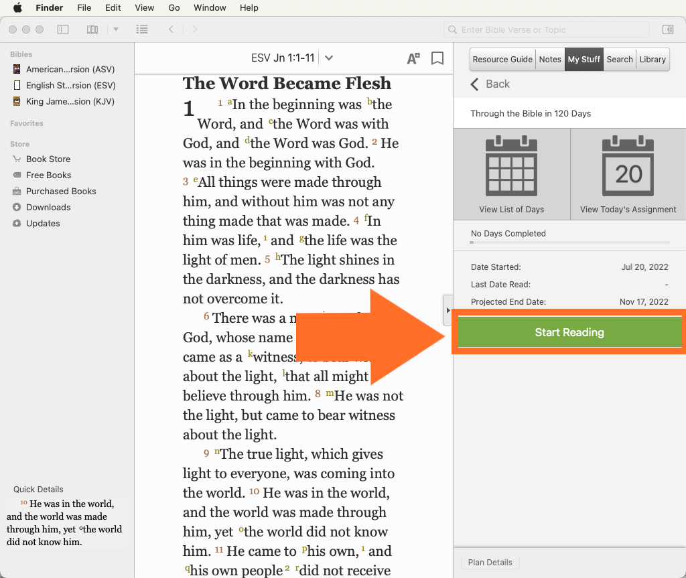Bookmark the current passage
Screen dimensions: 686x578
(437, 58)
